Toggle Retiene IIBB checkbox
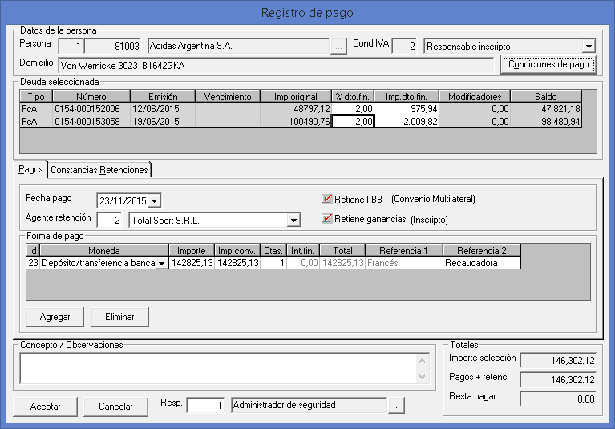615x429 pixels. (326, 199)
